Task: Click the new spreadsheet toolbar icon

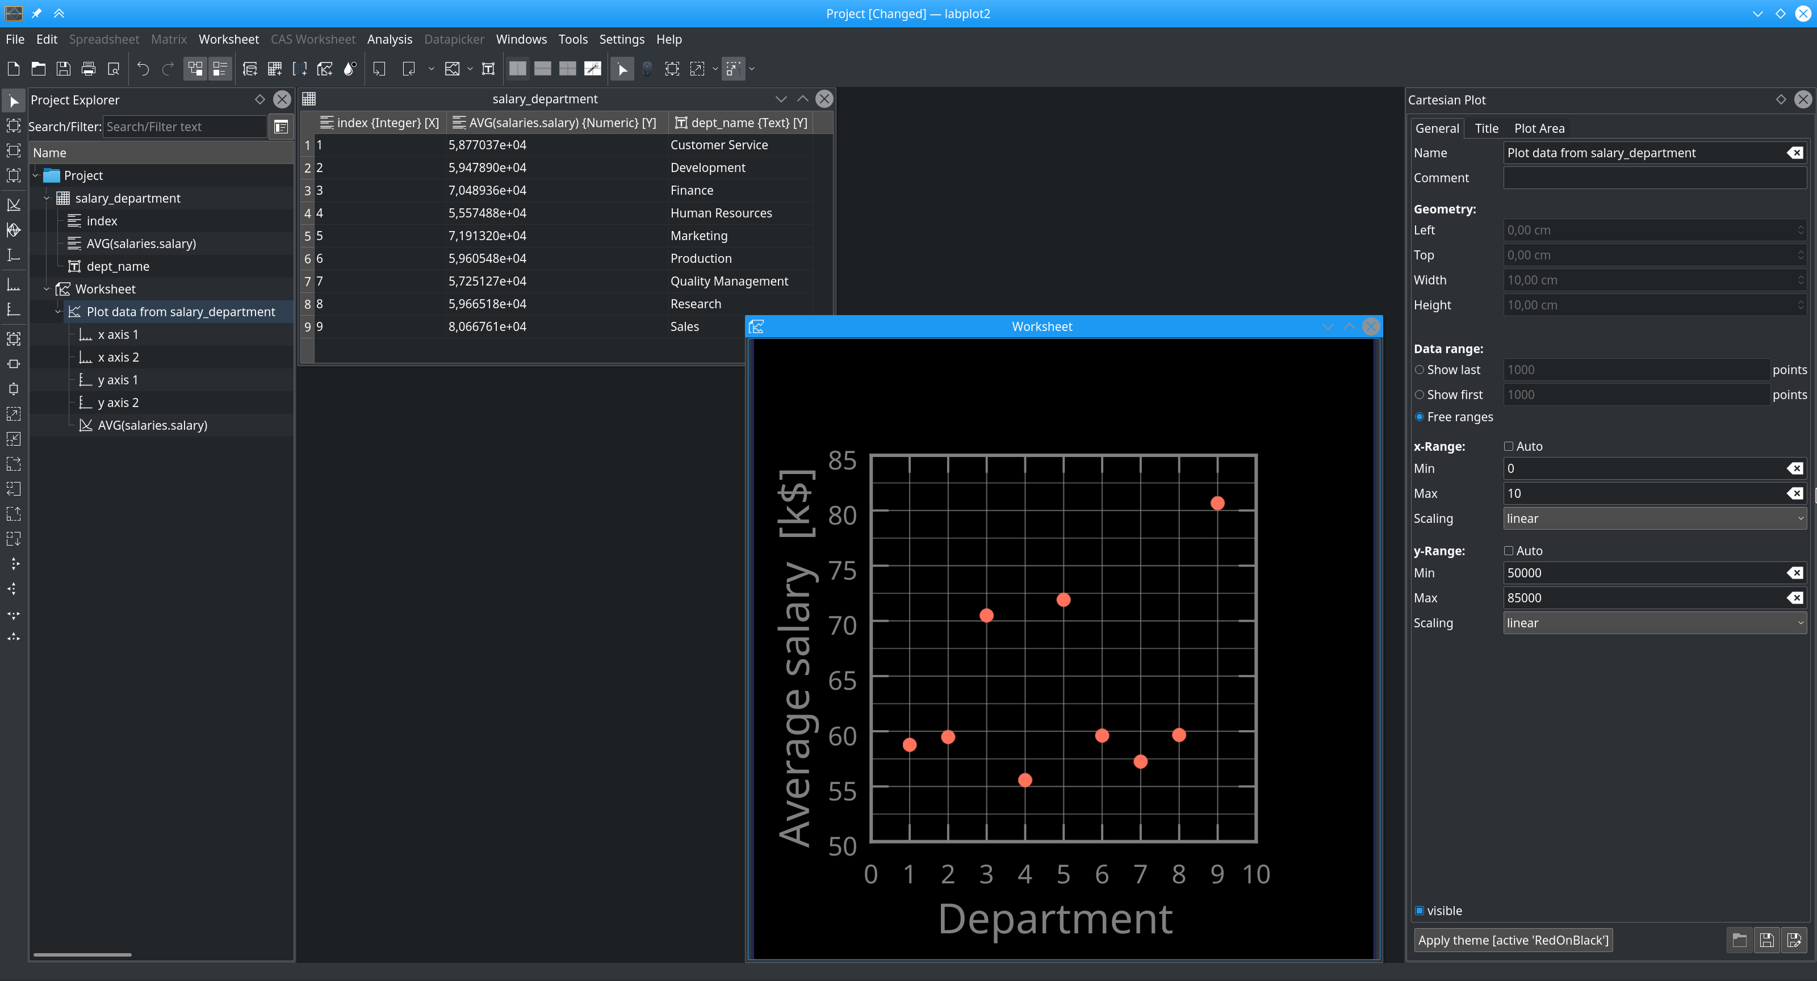Action: point(275,69)
